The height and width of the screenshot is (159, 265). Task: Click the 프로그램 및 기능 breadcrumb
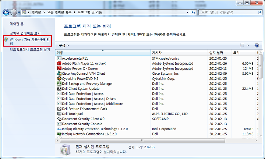tap(90, 12)
